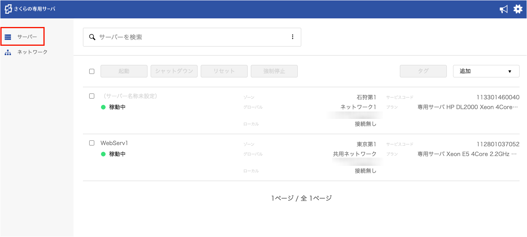Click the Sakura dedicated server logo icon
Screen dimensions: 527x237
tap(8, 9)
